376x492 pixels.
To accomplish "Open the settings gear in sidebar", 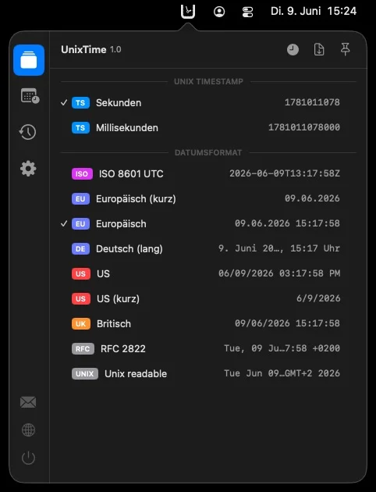I will click(28, 169).
